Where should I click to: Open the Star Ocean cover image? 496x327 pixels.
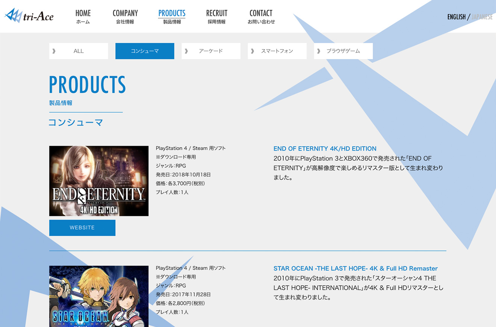coord(99,296)
